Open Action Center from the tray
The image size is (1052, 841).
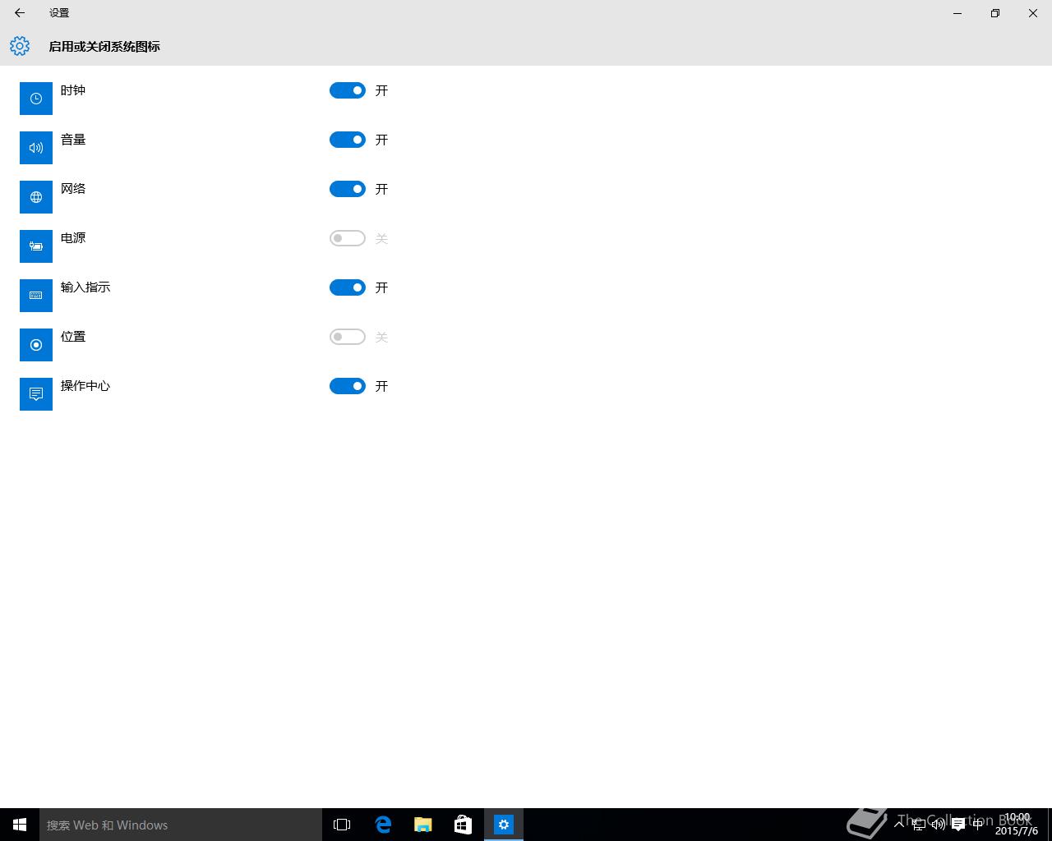point(957,825)
